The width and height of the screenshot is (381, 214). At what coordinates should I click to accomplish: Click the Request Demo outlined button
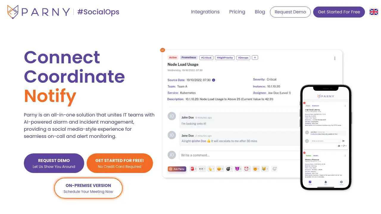click(290, 12)
